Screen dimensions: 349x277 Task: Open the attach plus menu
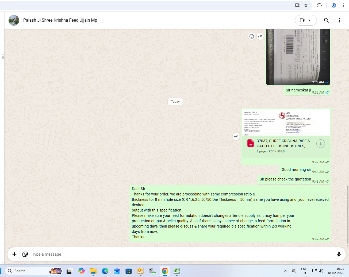14,254
